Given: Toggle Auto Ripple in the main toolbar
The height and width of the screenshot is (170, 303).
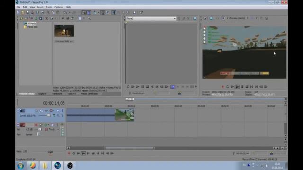Looking at the screenshot, I should tap(94, 13).
